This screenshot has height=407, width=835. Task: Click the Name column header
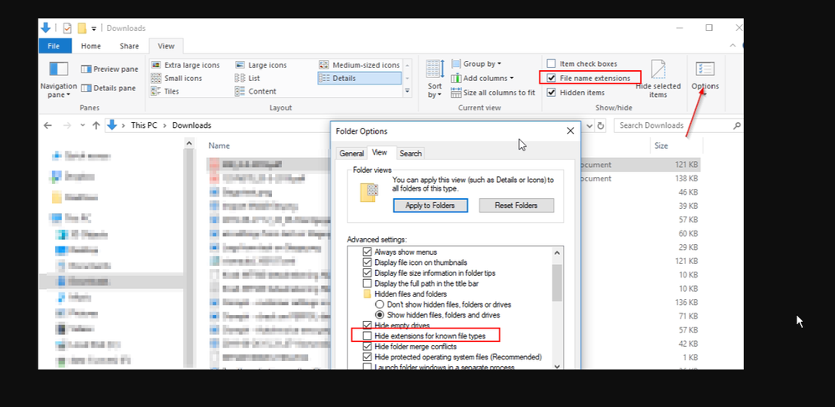pos(219,145)
